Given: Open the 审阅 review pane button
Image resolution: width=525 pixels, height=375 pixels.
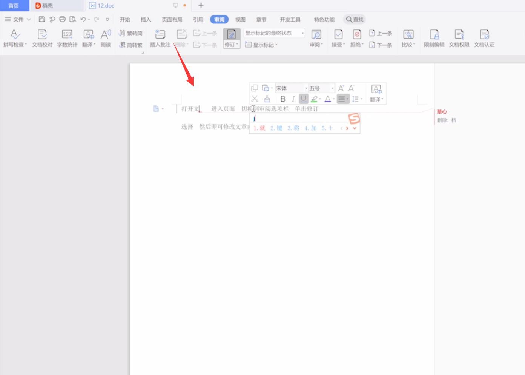Looking at the screenshot, I should coord(316,39).
